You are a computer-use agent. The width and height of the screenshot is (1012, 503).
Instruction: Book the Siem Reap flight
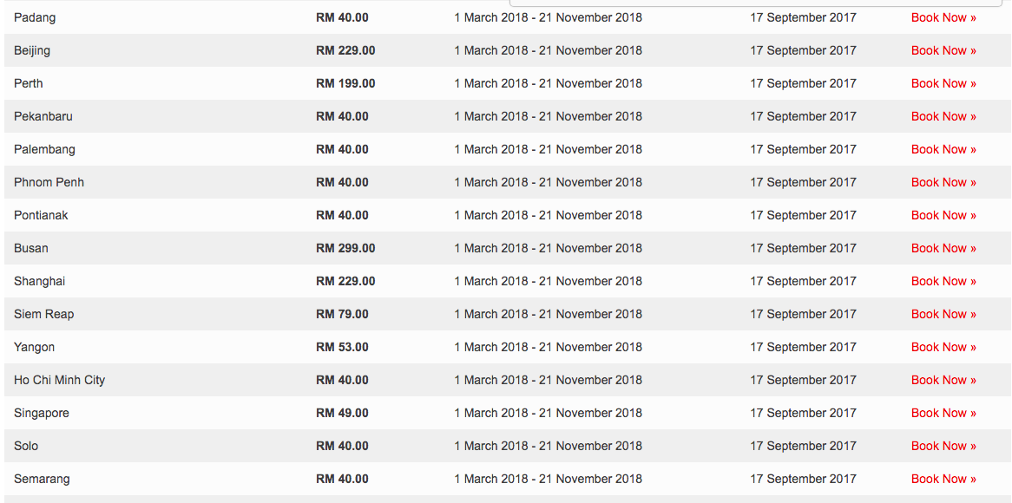(x=943, y=314)
